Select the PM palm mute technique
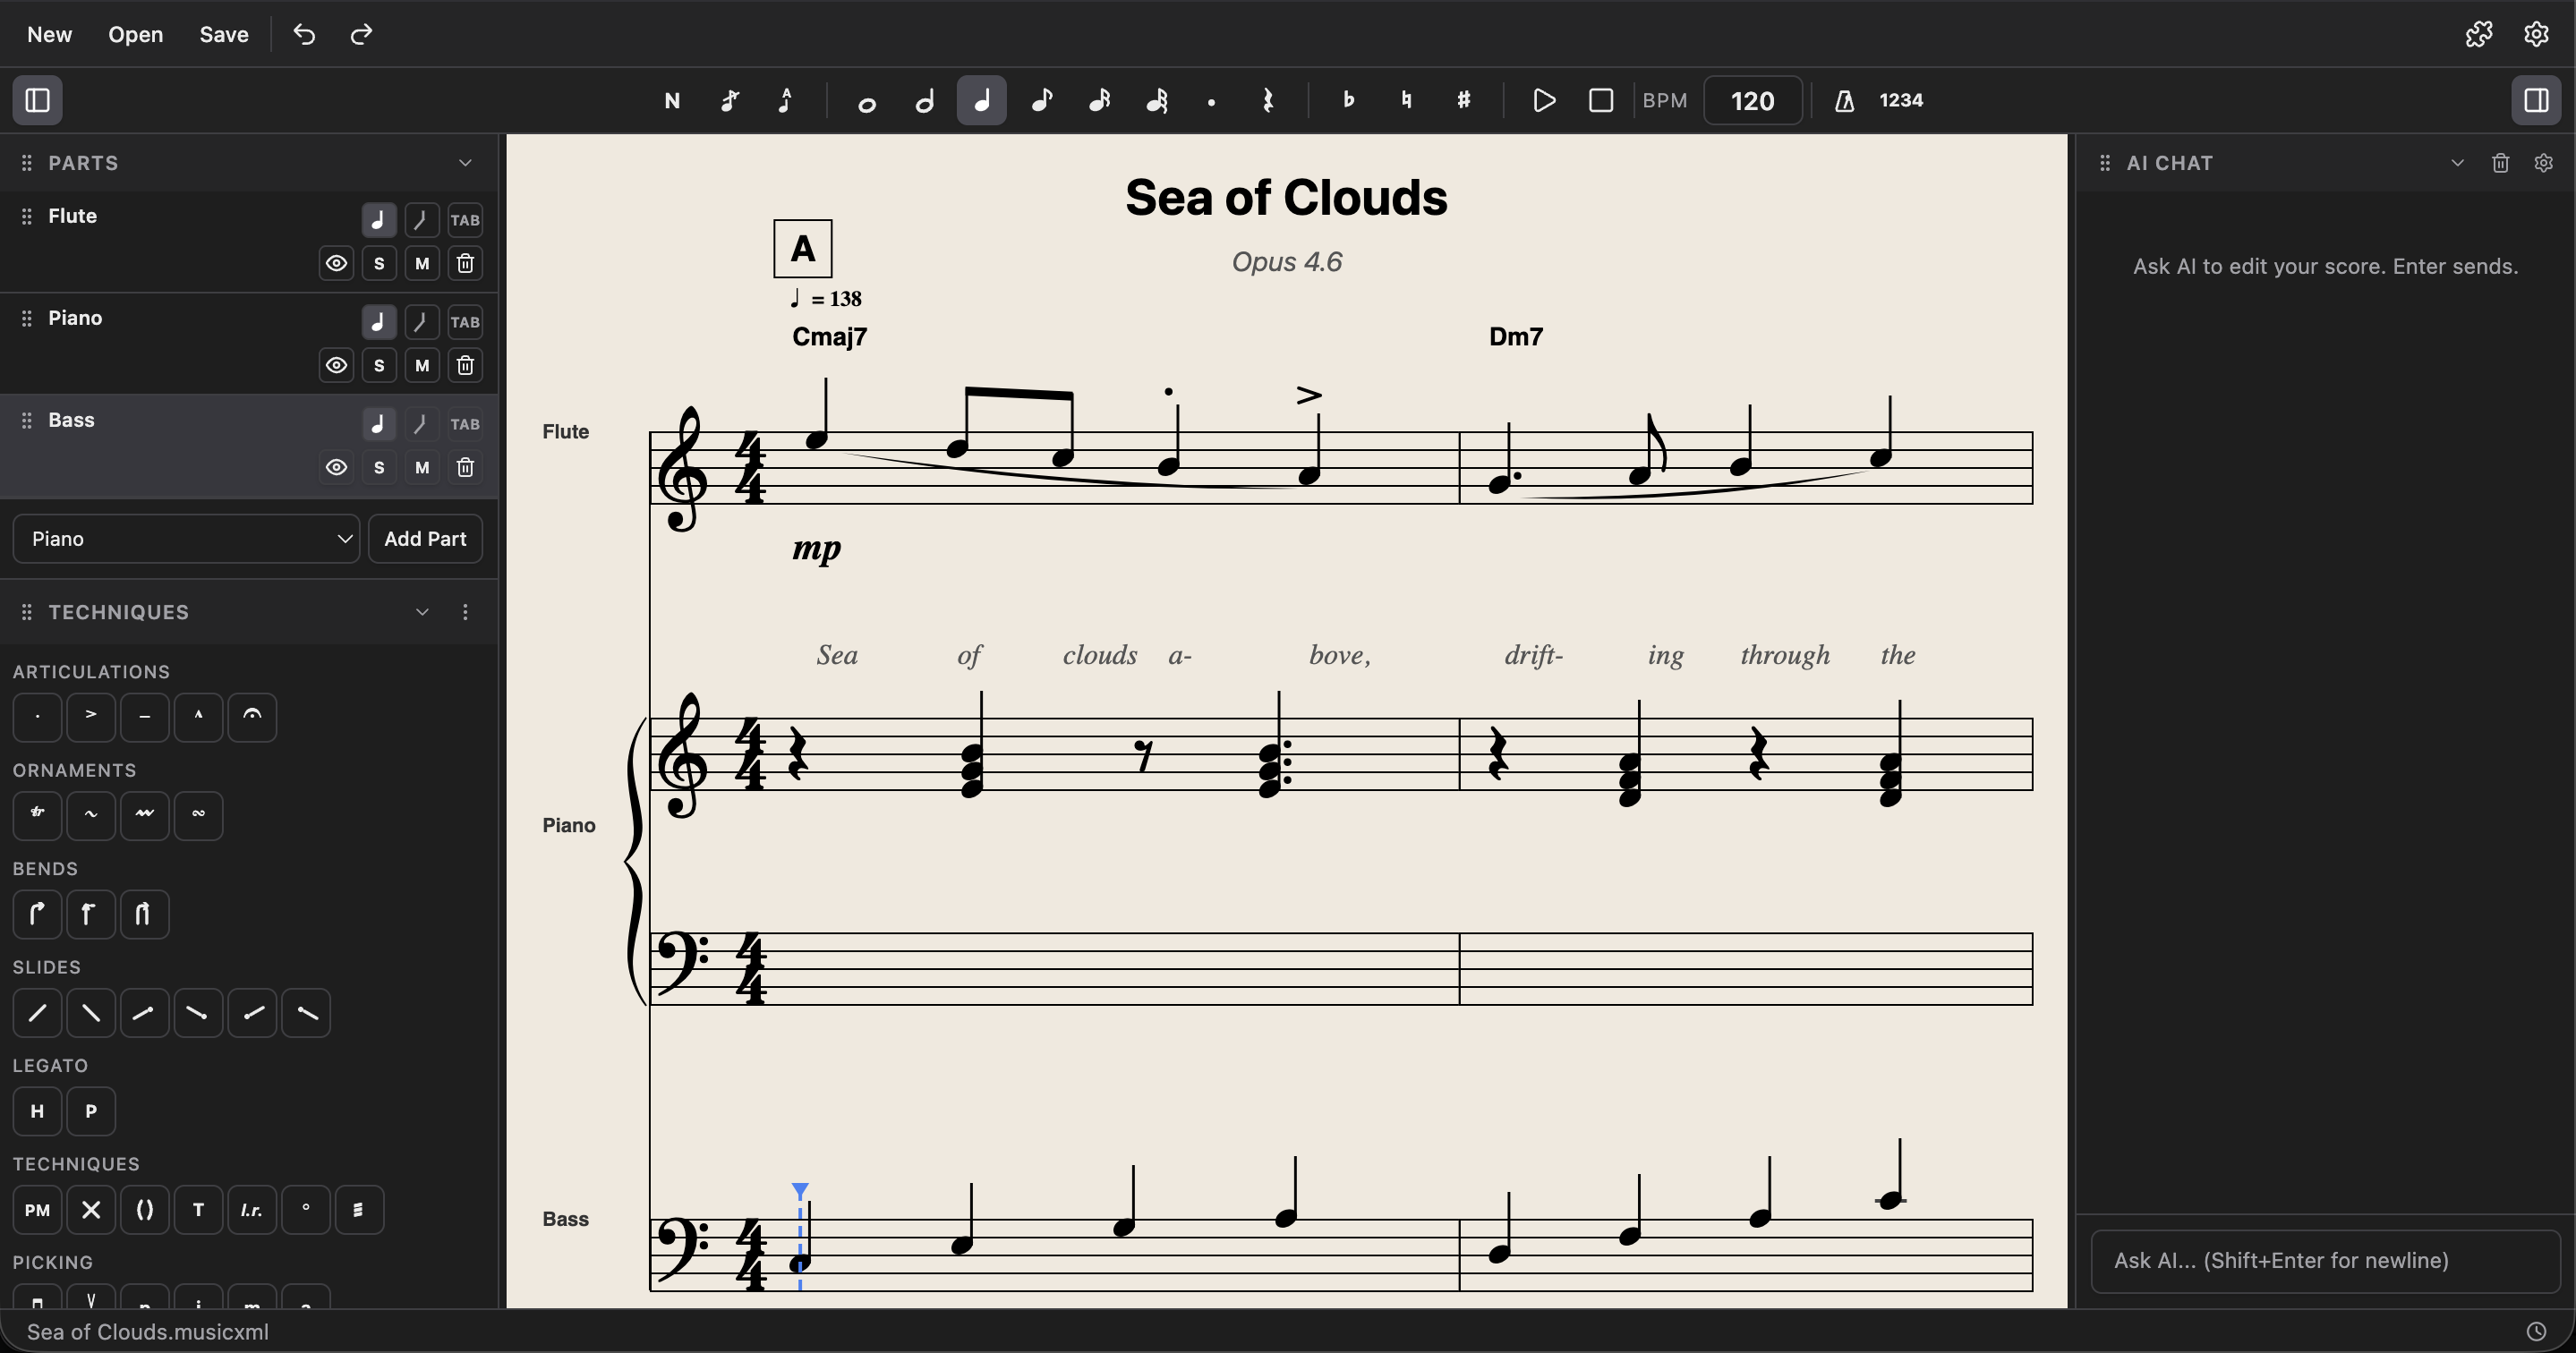Image resolution: width=2576 pixels, height=1353 pixels. [35, 1209]
